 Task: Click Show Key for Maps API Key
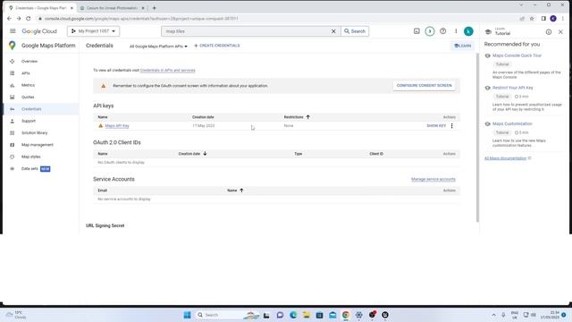click(x=436, y=125)
